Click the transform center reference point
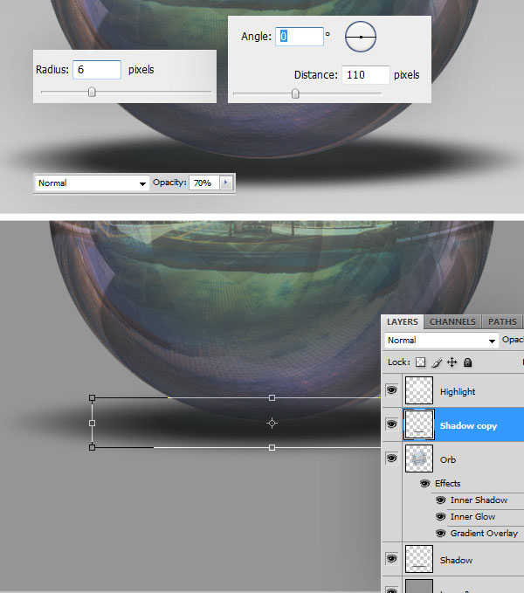 (x=272, y=423)
